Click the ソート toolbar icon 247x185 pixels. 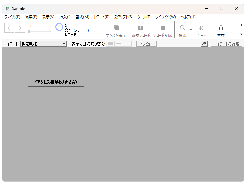click(x=202, y=28)
